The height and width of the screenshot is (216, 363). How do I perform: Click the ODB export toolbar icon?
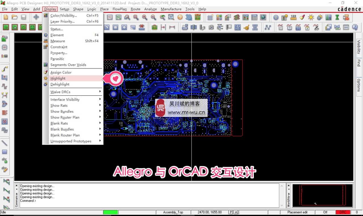coord(185,27)
